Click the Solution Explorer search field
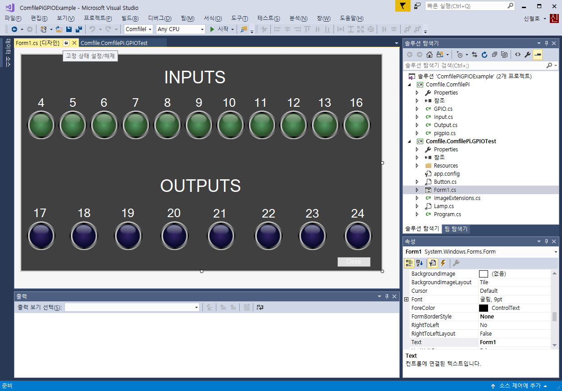Image resolution: width=562 pixels, height=391 pixels. [x=473, y=65]
